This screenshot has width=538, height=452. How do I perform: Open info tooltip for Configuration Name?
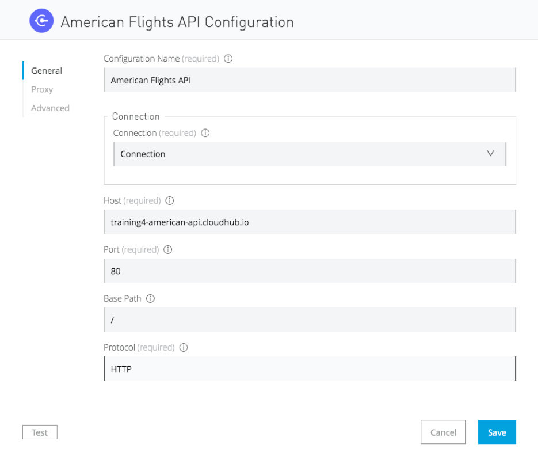point(228,59)
